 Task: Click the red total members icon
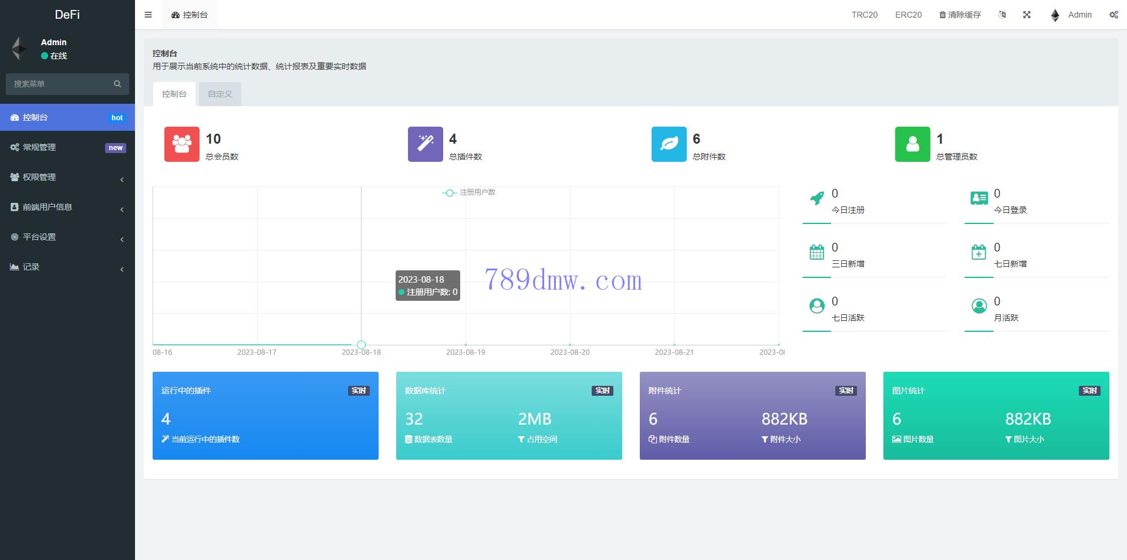181,144
